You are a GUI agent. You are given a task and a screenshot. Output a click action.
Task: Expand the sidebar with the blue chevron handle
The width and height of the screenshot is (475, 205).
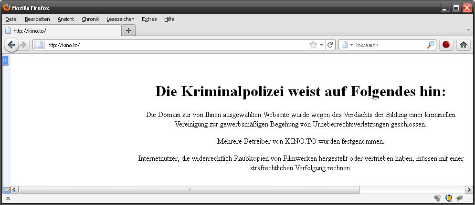tap(5, 60)
